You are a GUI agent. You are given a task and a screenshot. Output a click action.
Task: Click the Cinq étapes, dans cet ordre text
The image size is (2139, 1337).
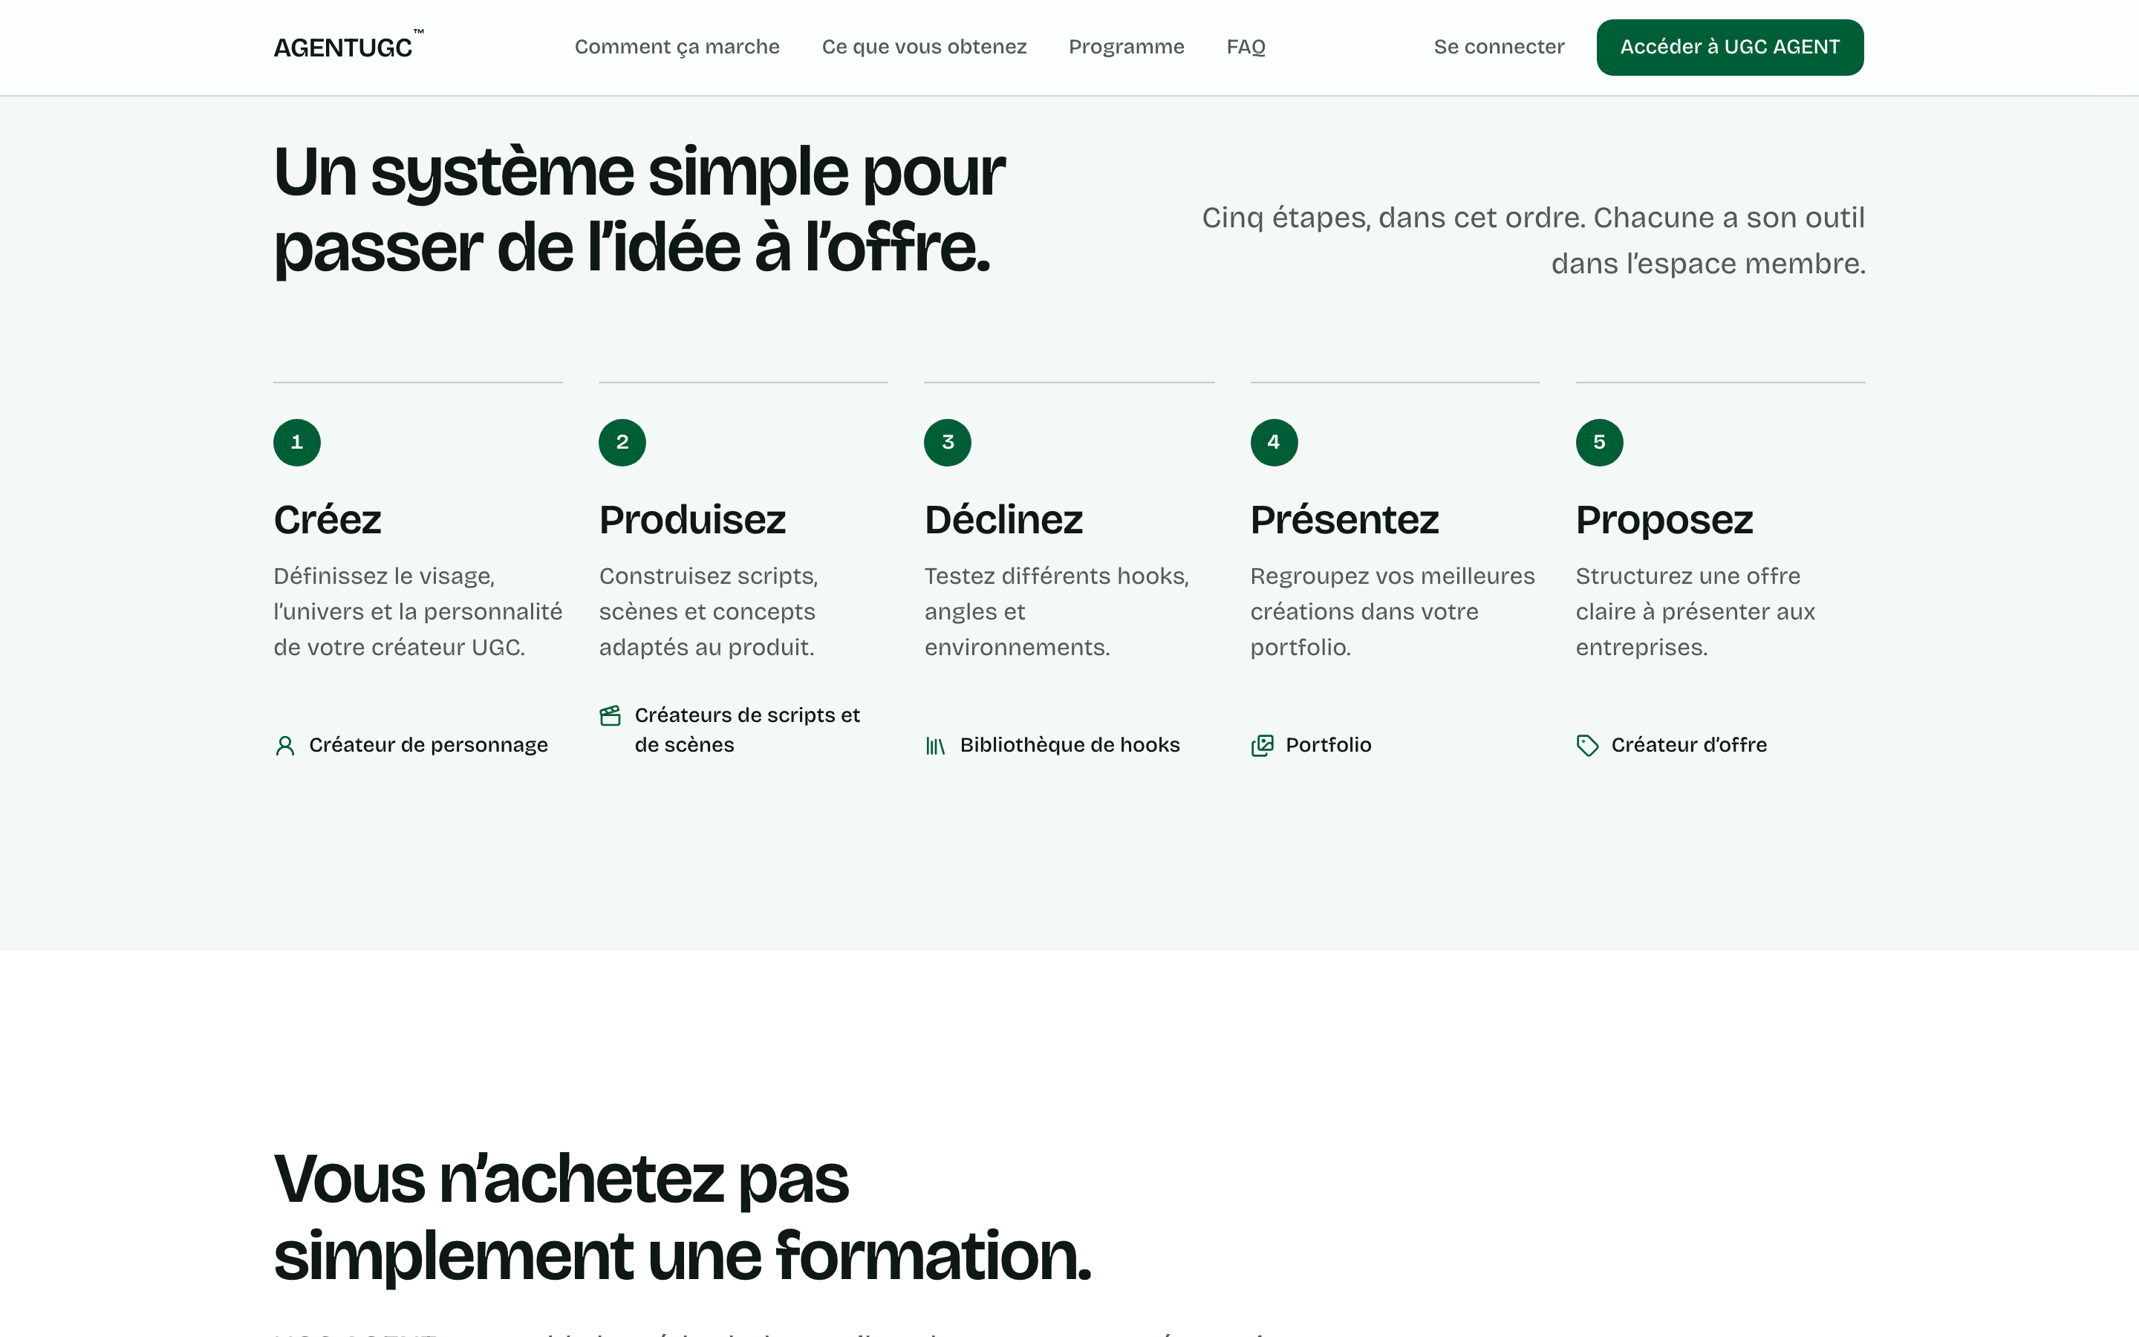1534,241
